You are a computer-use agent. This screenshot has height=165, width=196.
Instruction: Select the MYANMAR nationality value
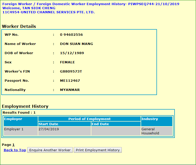[x=70, y=90]
